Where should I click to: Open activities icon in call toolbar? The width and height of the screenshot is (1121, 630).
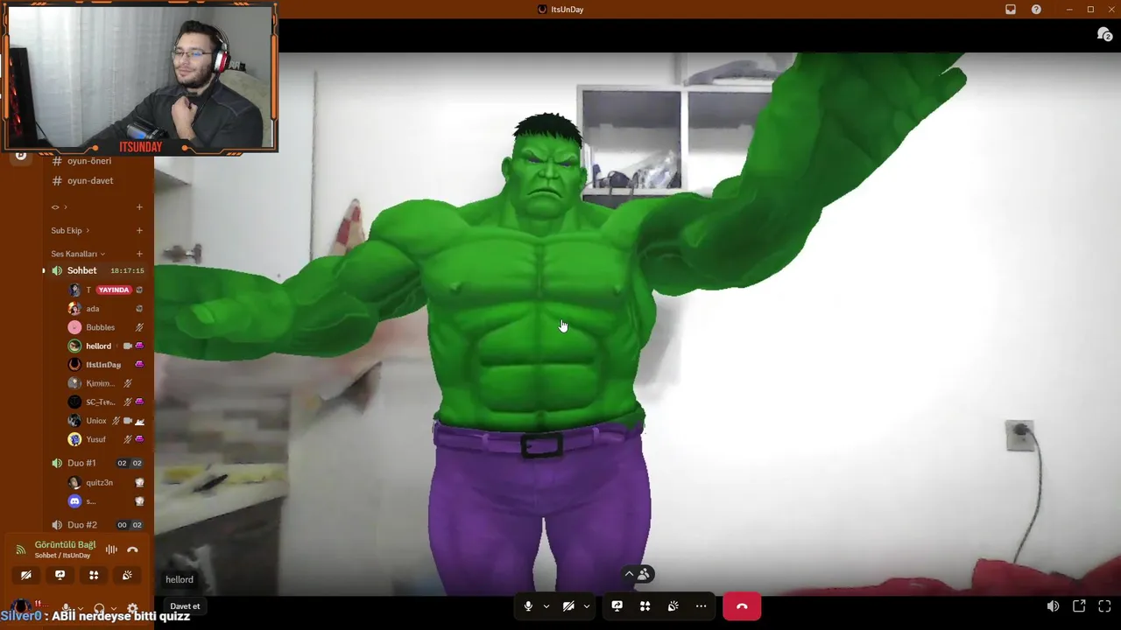pyautogui.click(x=645, y=606)
